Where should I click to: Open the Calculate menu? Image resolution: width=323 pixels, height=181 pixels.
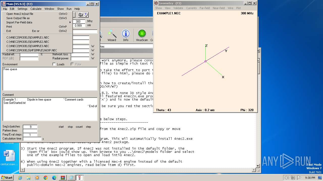coord(36,9)
